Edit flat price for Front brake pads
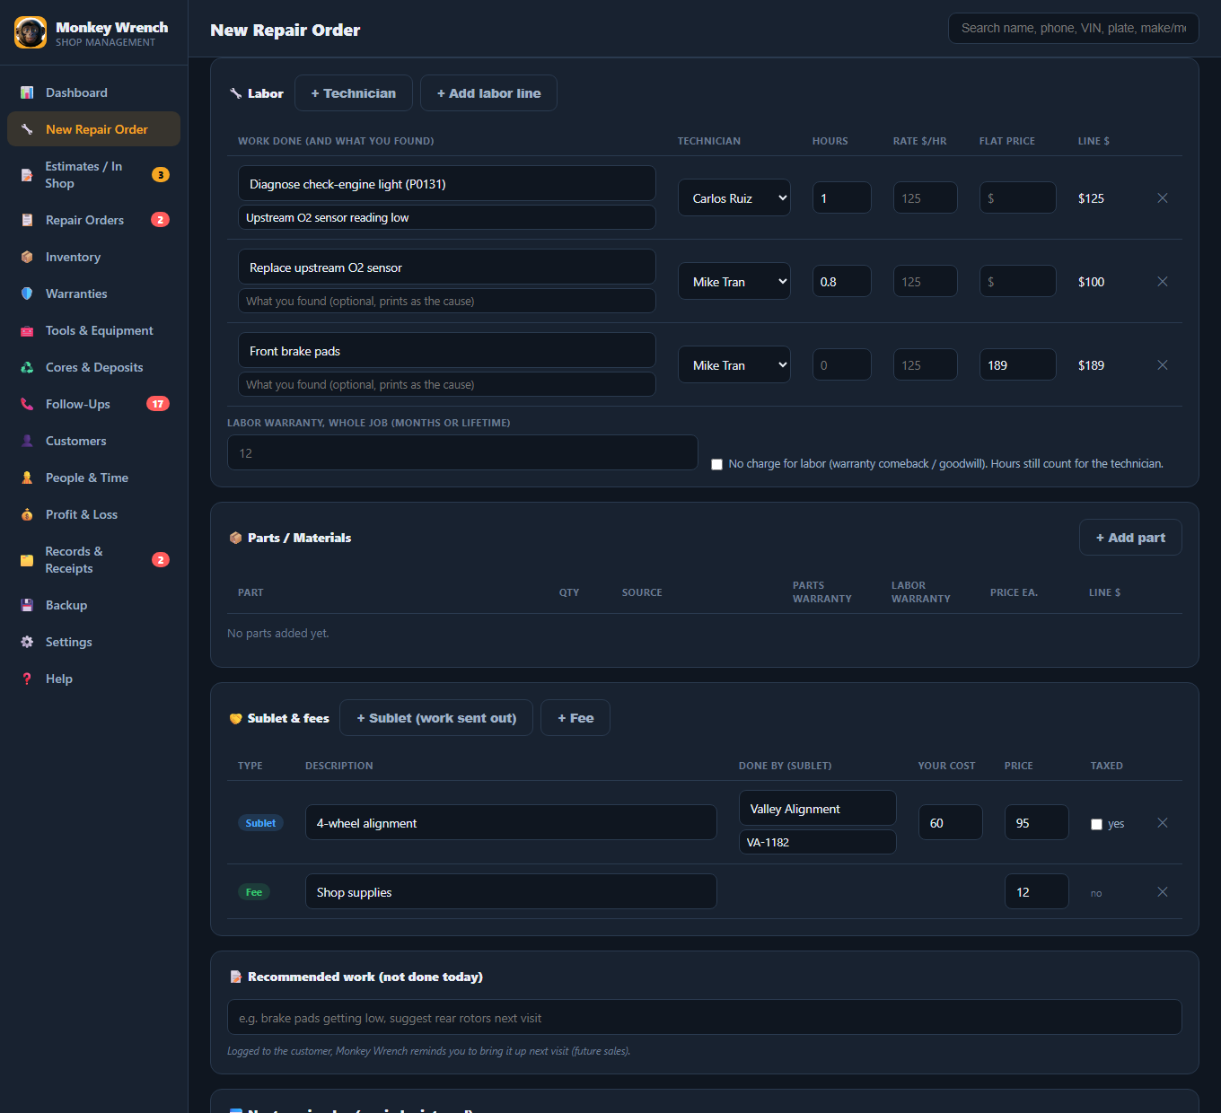Image resolution: width=1221 pixels, height=1113 pixels. point(1018,365)
